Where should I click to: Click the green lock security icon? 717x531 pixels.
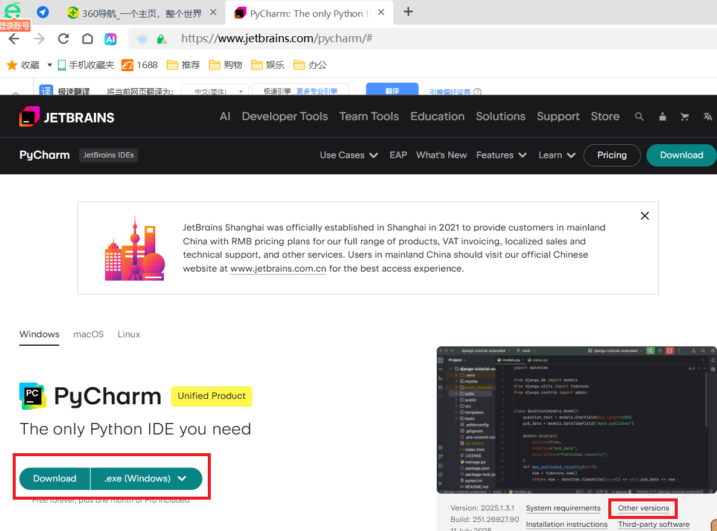point(161,39)
